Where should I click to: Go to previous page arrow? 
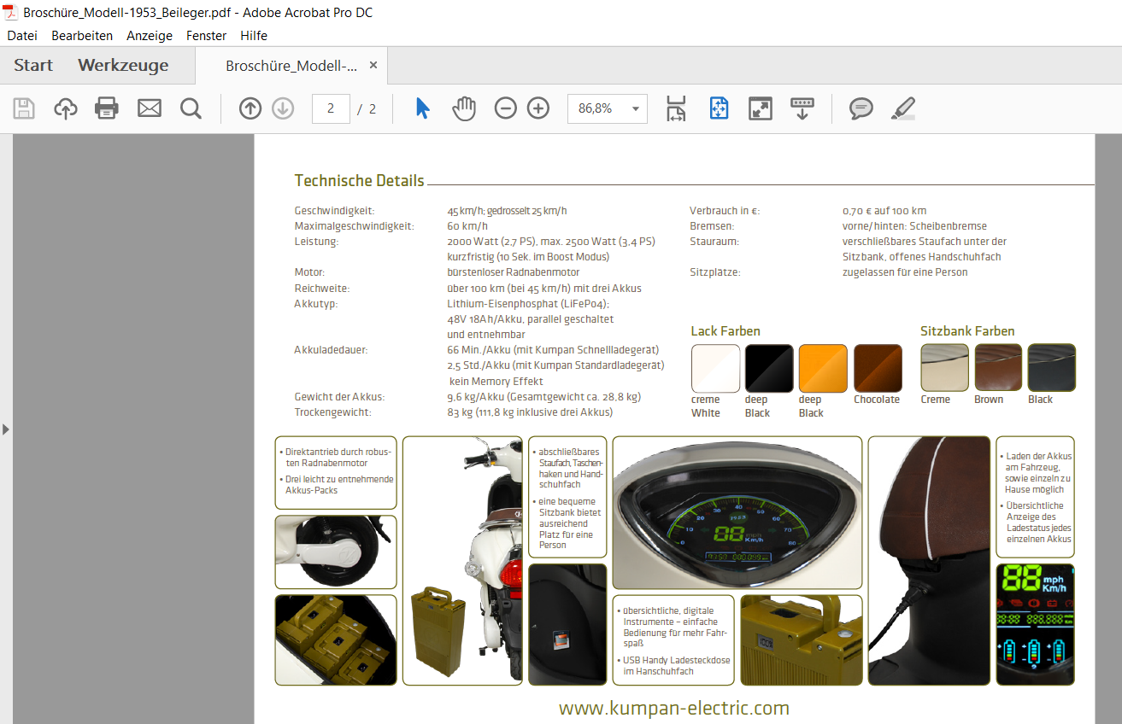click(x=250, y=108)
